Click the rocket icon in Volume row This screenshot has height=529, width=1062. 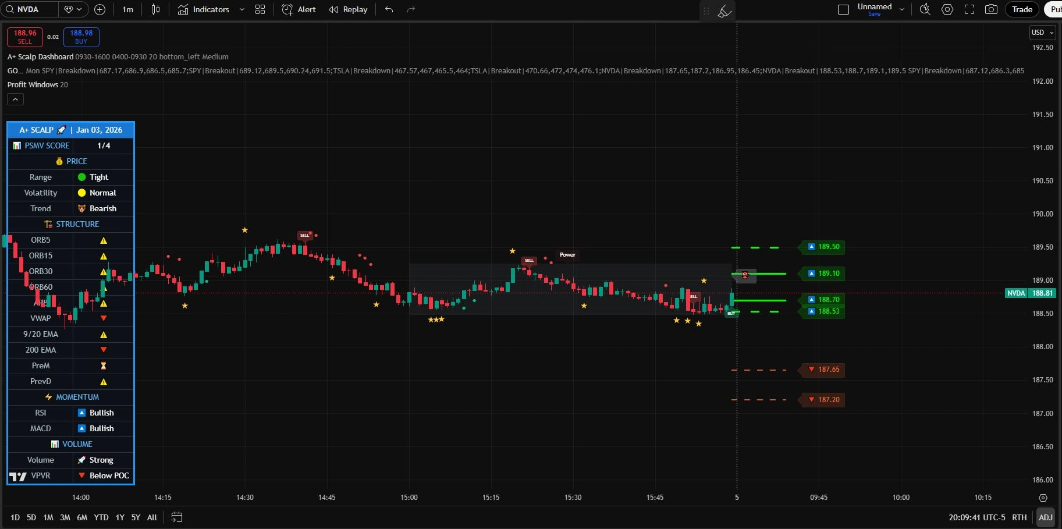81,460
